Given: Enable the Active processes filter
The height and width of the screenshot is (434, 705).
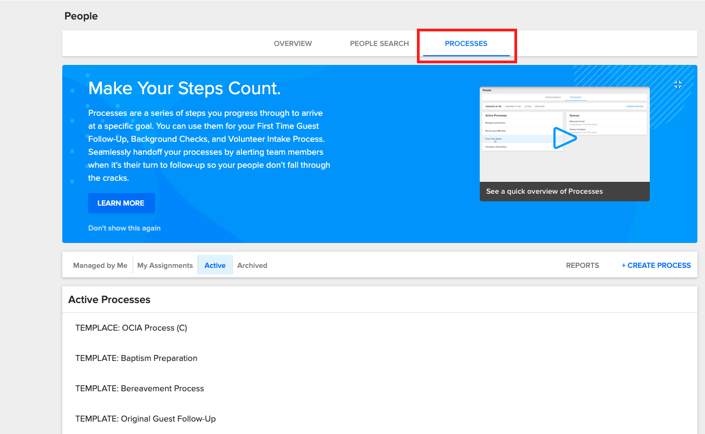Looking at the screenshot, I should click(215, 265).
